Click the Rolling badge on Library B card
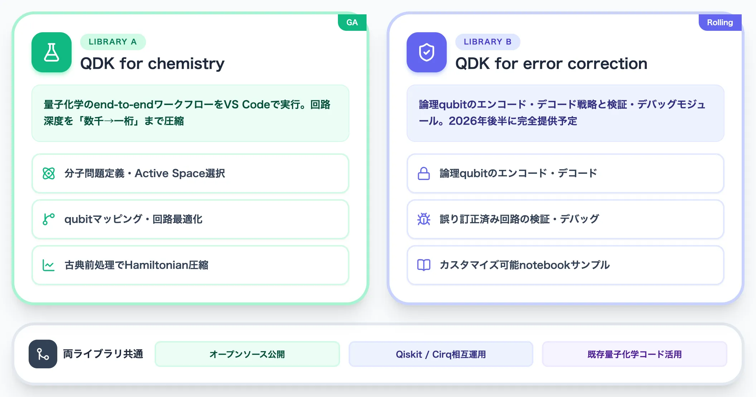This screenshot has width=756, height=397. 720,23
